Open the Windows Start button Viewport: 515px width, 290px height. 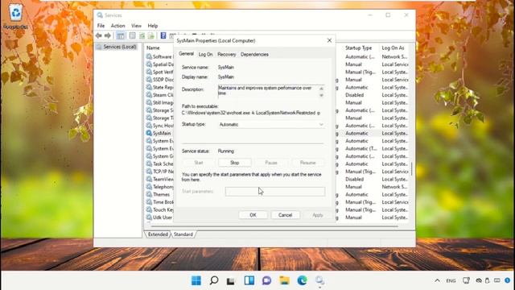pos(196,280)
